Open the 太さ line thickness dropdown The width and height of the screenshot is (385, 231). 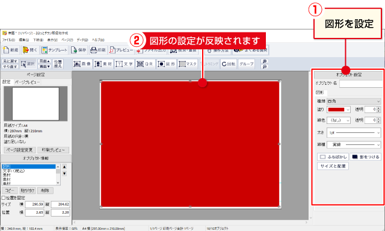click(354, 132)
